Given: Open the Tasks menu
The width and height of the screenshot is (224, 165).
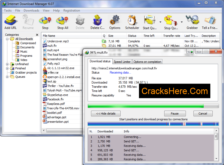Looking at the screenshot, I should click(8, 11).
